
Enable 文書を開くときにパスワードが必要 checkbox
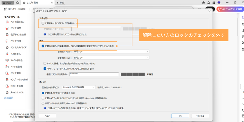(x=43, y=23)
